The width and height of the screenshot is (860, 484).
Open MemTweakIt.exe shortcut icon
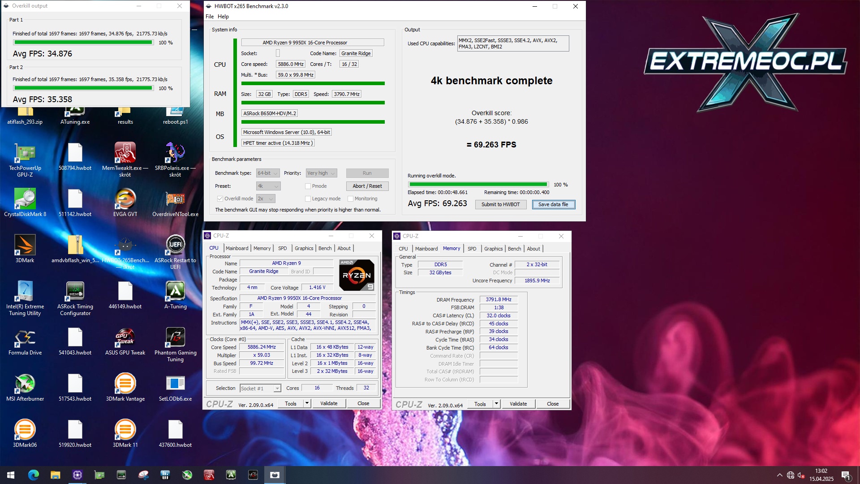tap(125, 160)
